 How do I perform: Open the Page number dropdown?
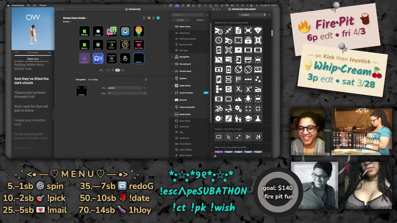pos(127,93)
